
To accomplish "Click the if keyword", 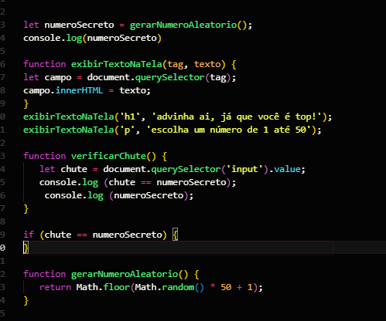I will coord(29,235).
